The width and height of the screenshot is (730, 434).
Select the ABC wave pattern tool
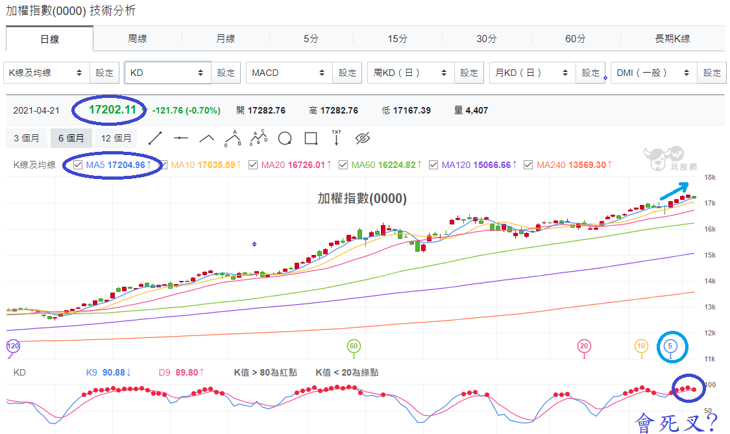(233, 138)
